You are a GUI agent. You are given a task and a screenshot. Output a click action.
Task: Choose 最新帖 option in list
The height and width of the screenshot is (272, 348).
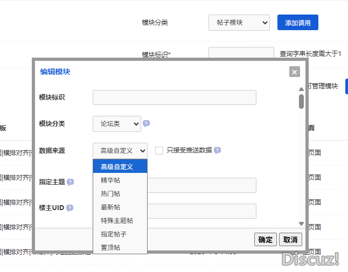[110, 207]
